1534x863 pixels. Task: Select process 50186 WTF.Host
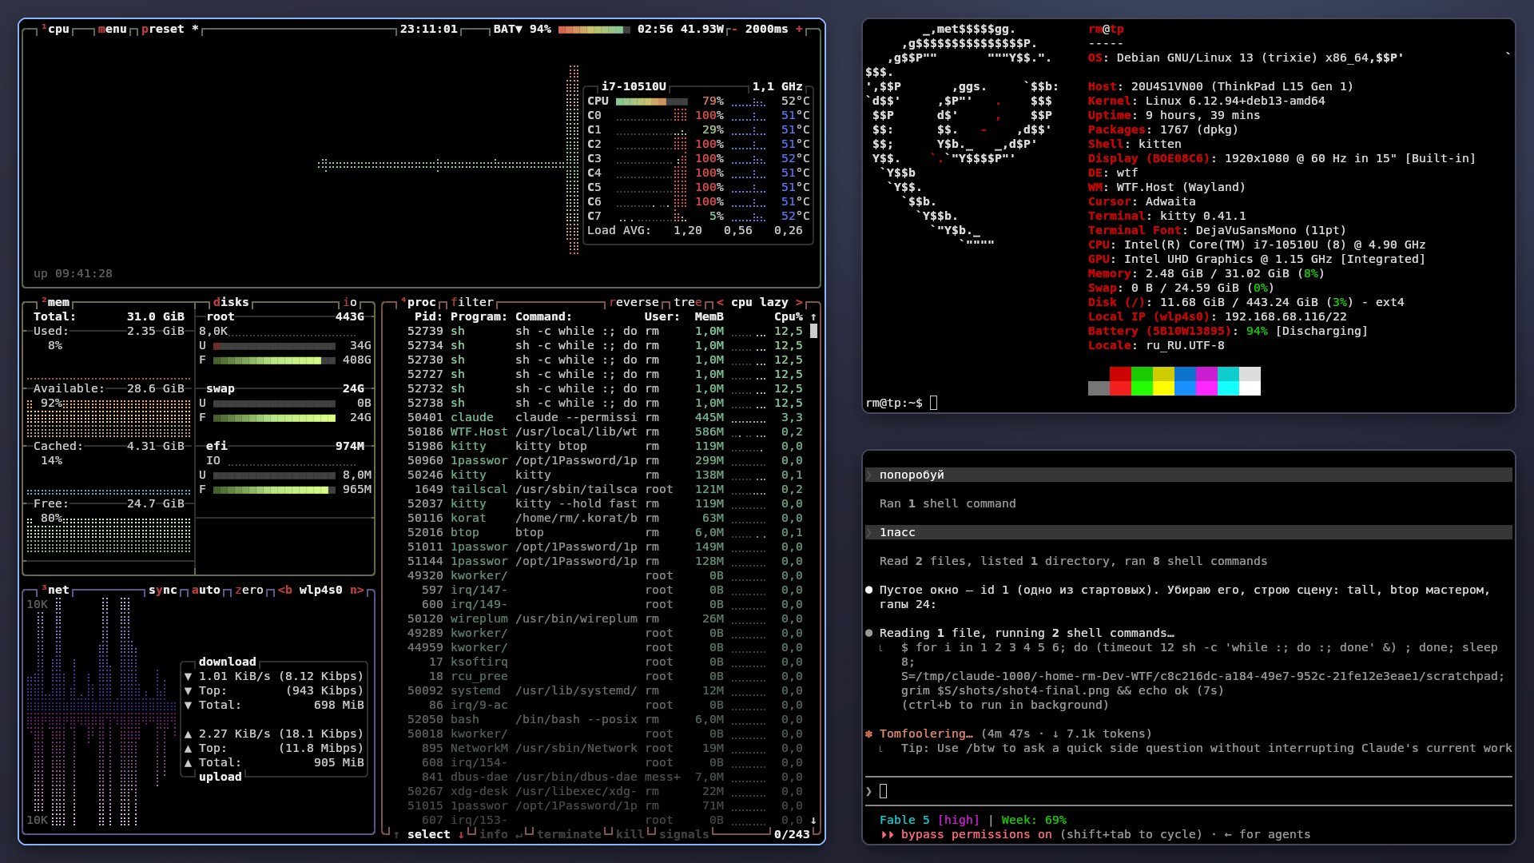pyautogui.click(x=605, y=432)
